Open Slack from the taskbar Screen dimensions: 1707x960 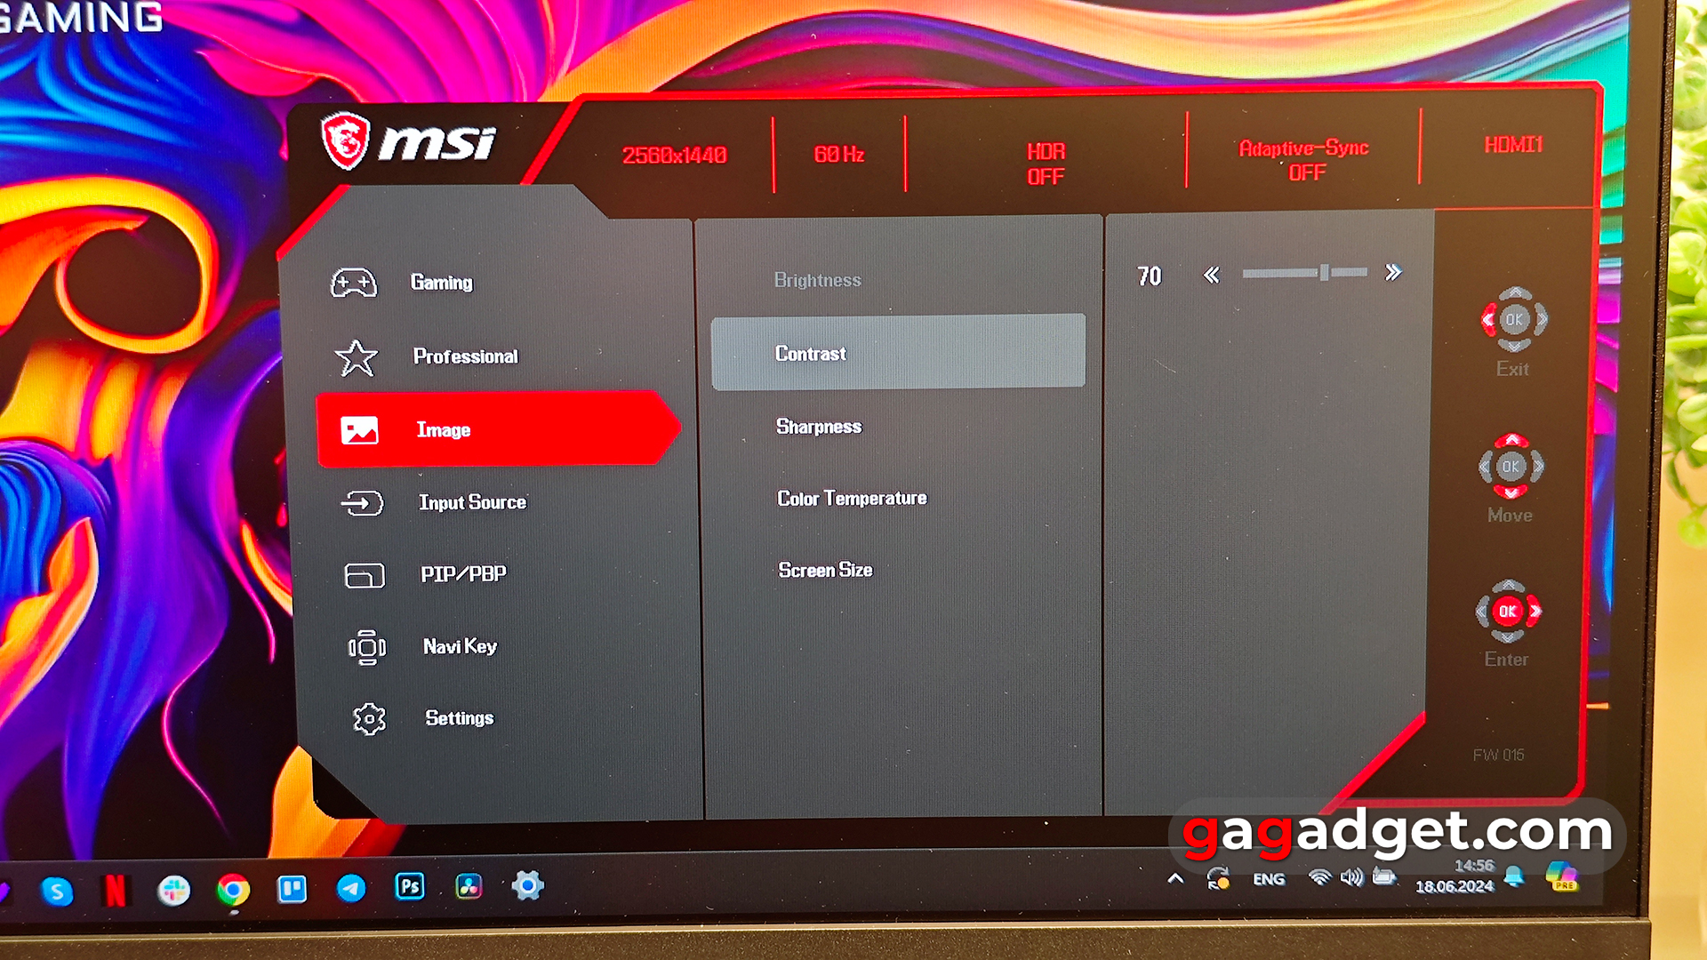pos(174,890)
